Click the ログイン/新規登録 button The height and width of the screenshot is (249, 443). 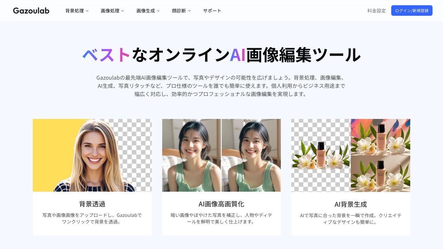412,10
